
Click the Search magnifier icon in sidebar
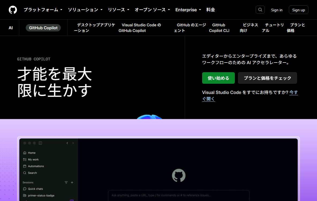pyautogui.click(x=25, y=173)
